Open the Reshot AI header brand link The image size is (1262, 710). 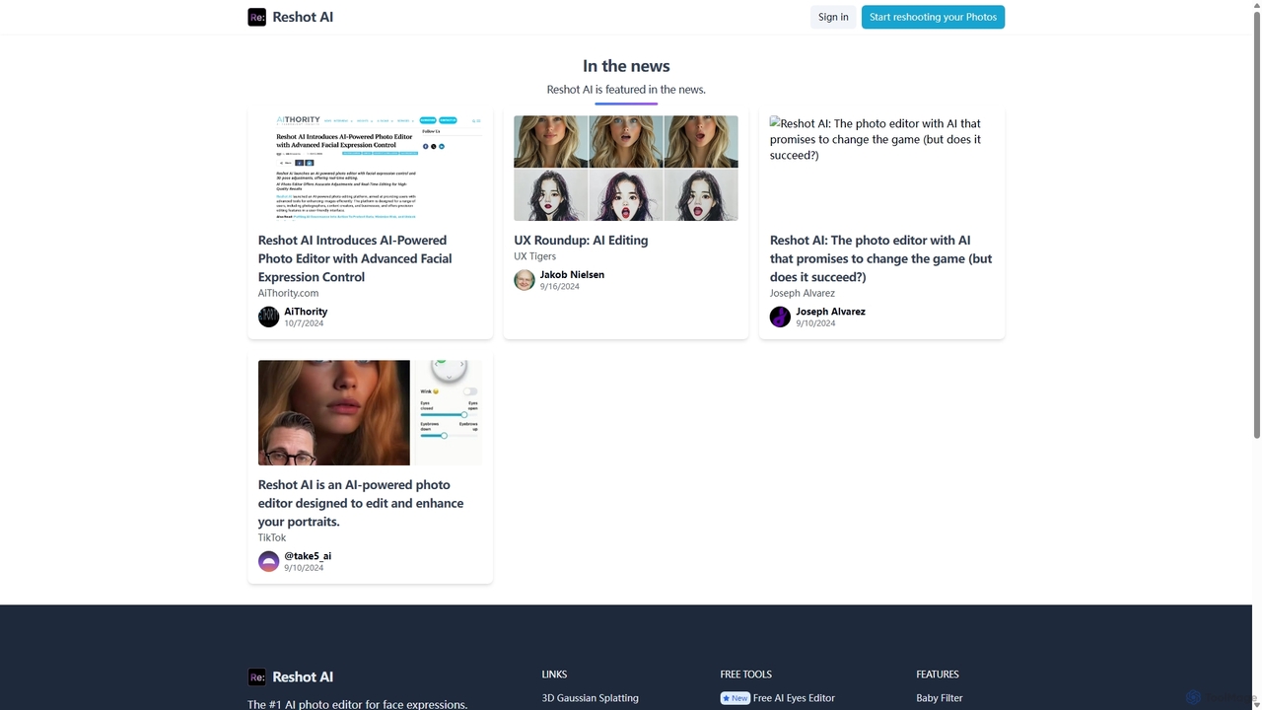point(290,17)
